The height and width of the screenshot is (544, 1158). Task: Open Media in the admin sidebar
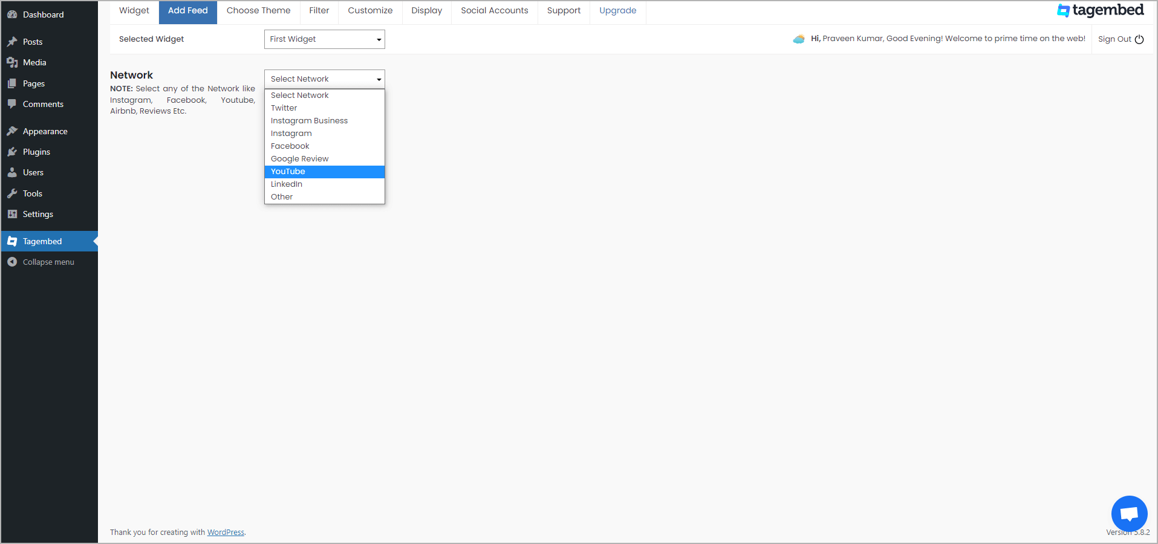pyautogui.click(x=49, y=62)
